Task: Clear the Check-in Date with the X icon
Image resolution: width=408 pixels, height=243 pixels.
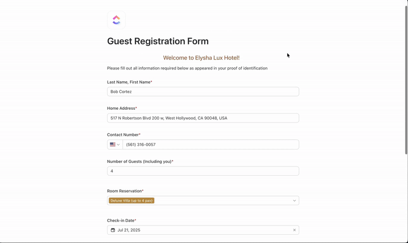Action: point(294,230)
